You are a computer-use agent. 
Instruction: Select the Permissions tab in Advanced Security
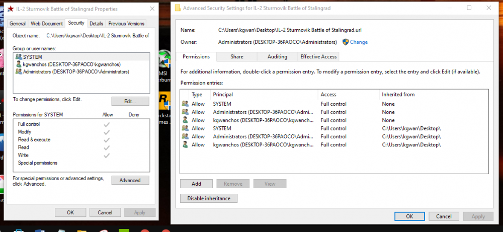pyautogui.click(x=196, y=56)
